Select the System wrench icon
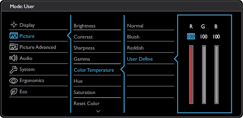The height and width of the screenshot is (118, 243). (14, 69)
